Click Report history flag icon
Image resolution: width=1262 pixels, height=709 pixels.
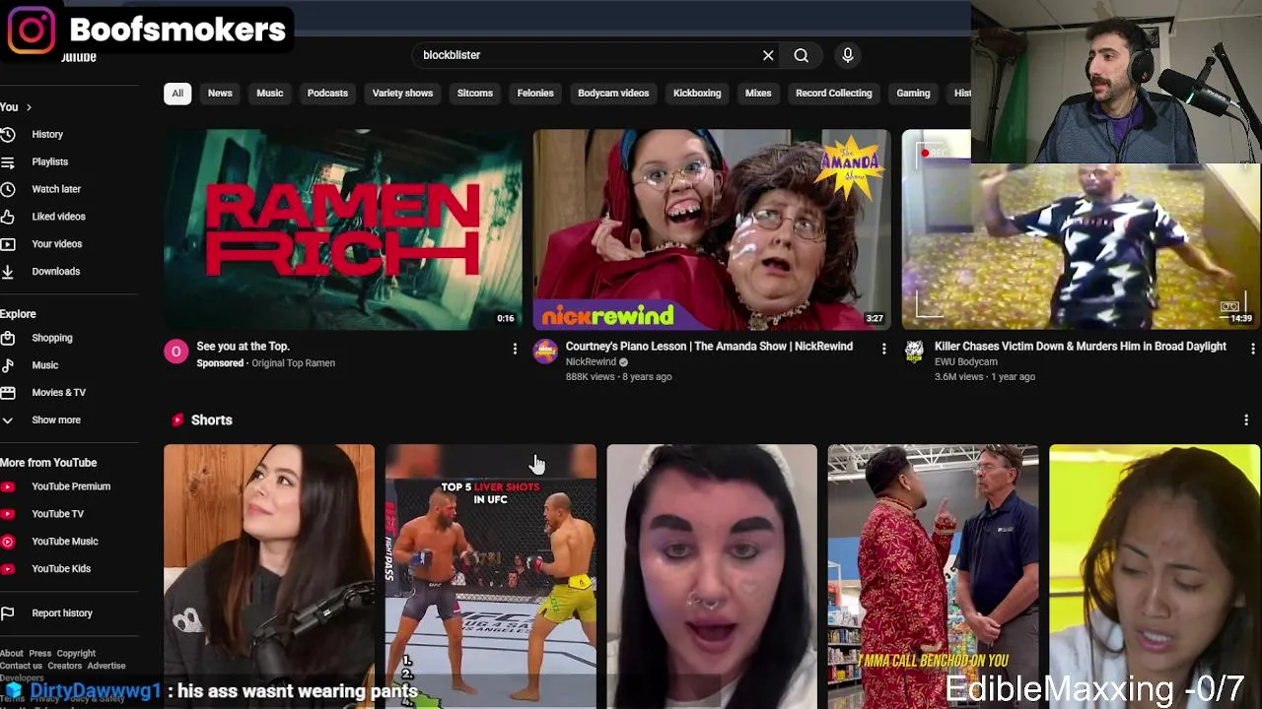click(x=8, y=613)
